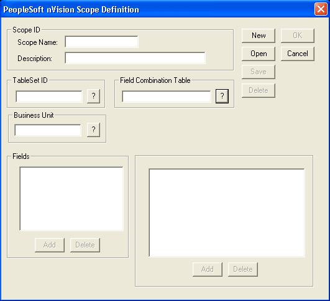Click Delete button under Fields list
This screenshot has height=301, width=330.
pos(85,245)
